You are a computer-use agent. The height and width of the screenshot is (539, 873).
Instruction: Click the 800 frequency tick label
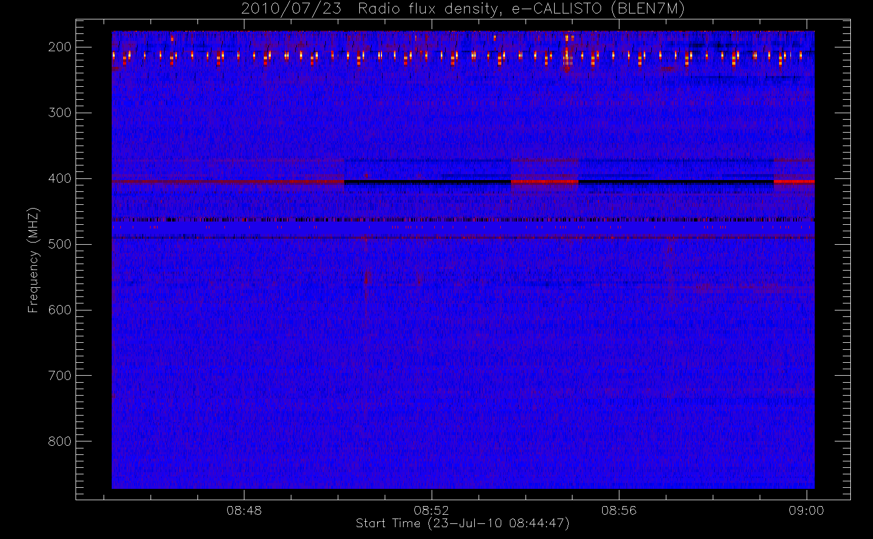[60, 441]
